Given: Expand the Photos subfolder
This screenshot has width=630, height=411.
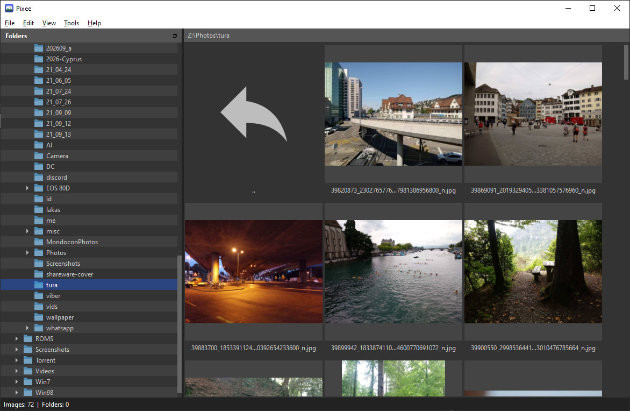Looking at the screenshot, I should point(27,253).
